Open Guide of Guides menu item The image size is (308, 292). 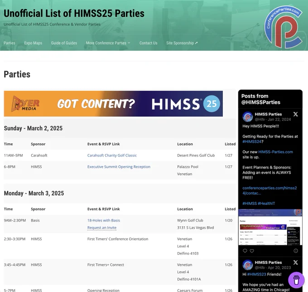[64, 43]
